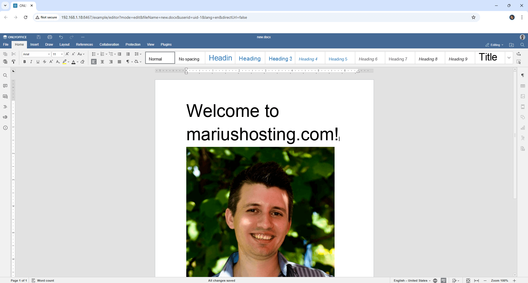This screenshot has width=528, height=283.
Task: Toggle Italic formatting
Action: coord(31,62)
